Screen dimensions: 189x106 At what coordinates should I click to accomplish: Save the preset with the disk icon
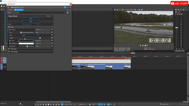(68, 12)
